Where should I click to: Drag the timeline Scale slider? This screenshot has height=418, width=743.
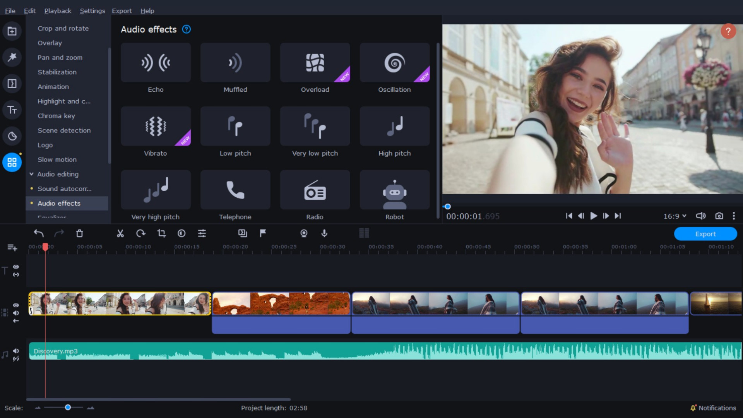pos(67,407)
